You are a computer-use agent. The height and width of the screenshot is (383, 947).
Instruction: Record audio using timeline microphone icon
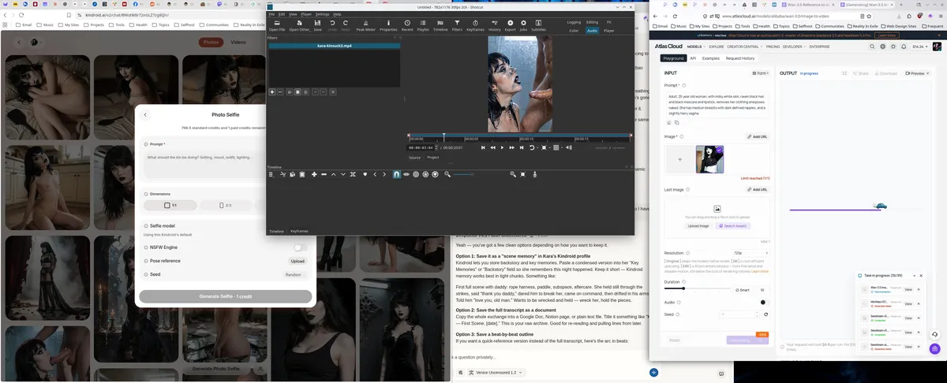click(534, 173)
